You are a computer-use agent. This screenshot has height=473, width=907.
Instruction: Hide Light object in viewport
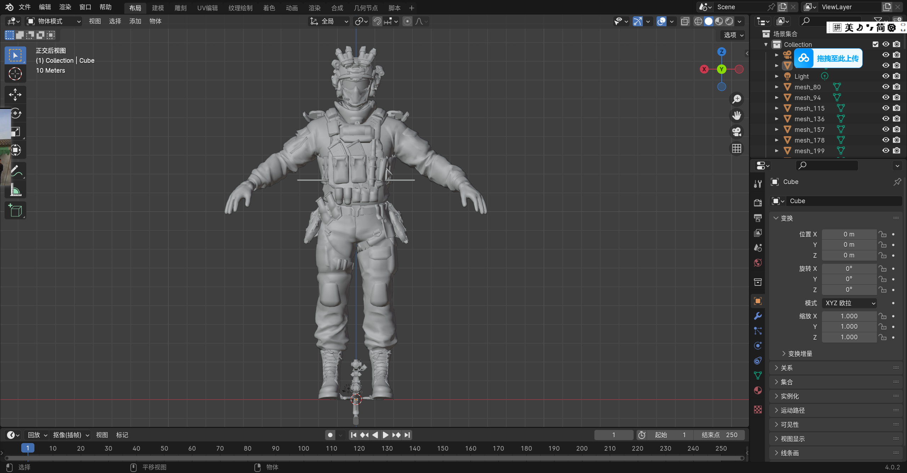(x=886, y=76)
